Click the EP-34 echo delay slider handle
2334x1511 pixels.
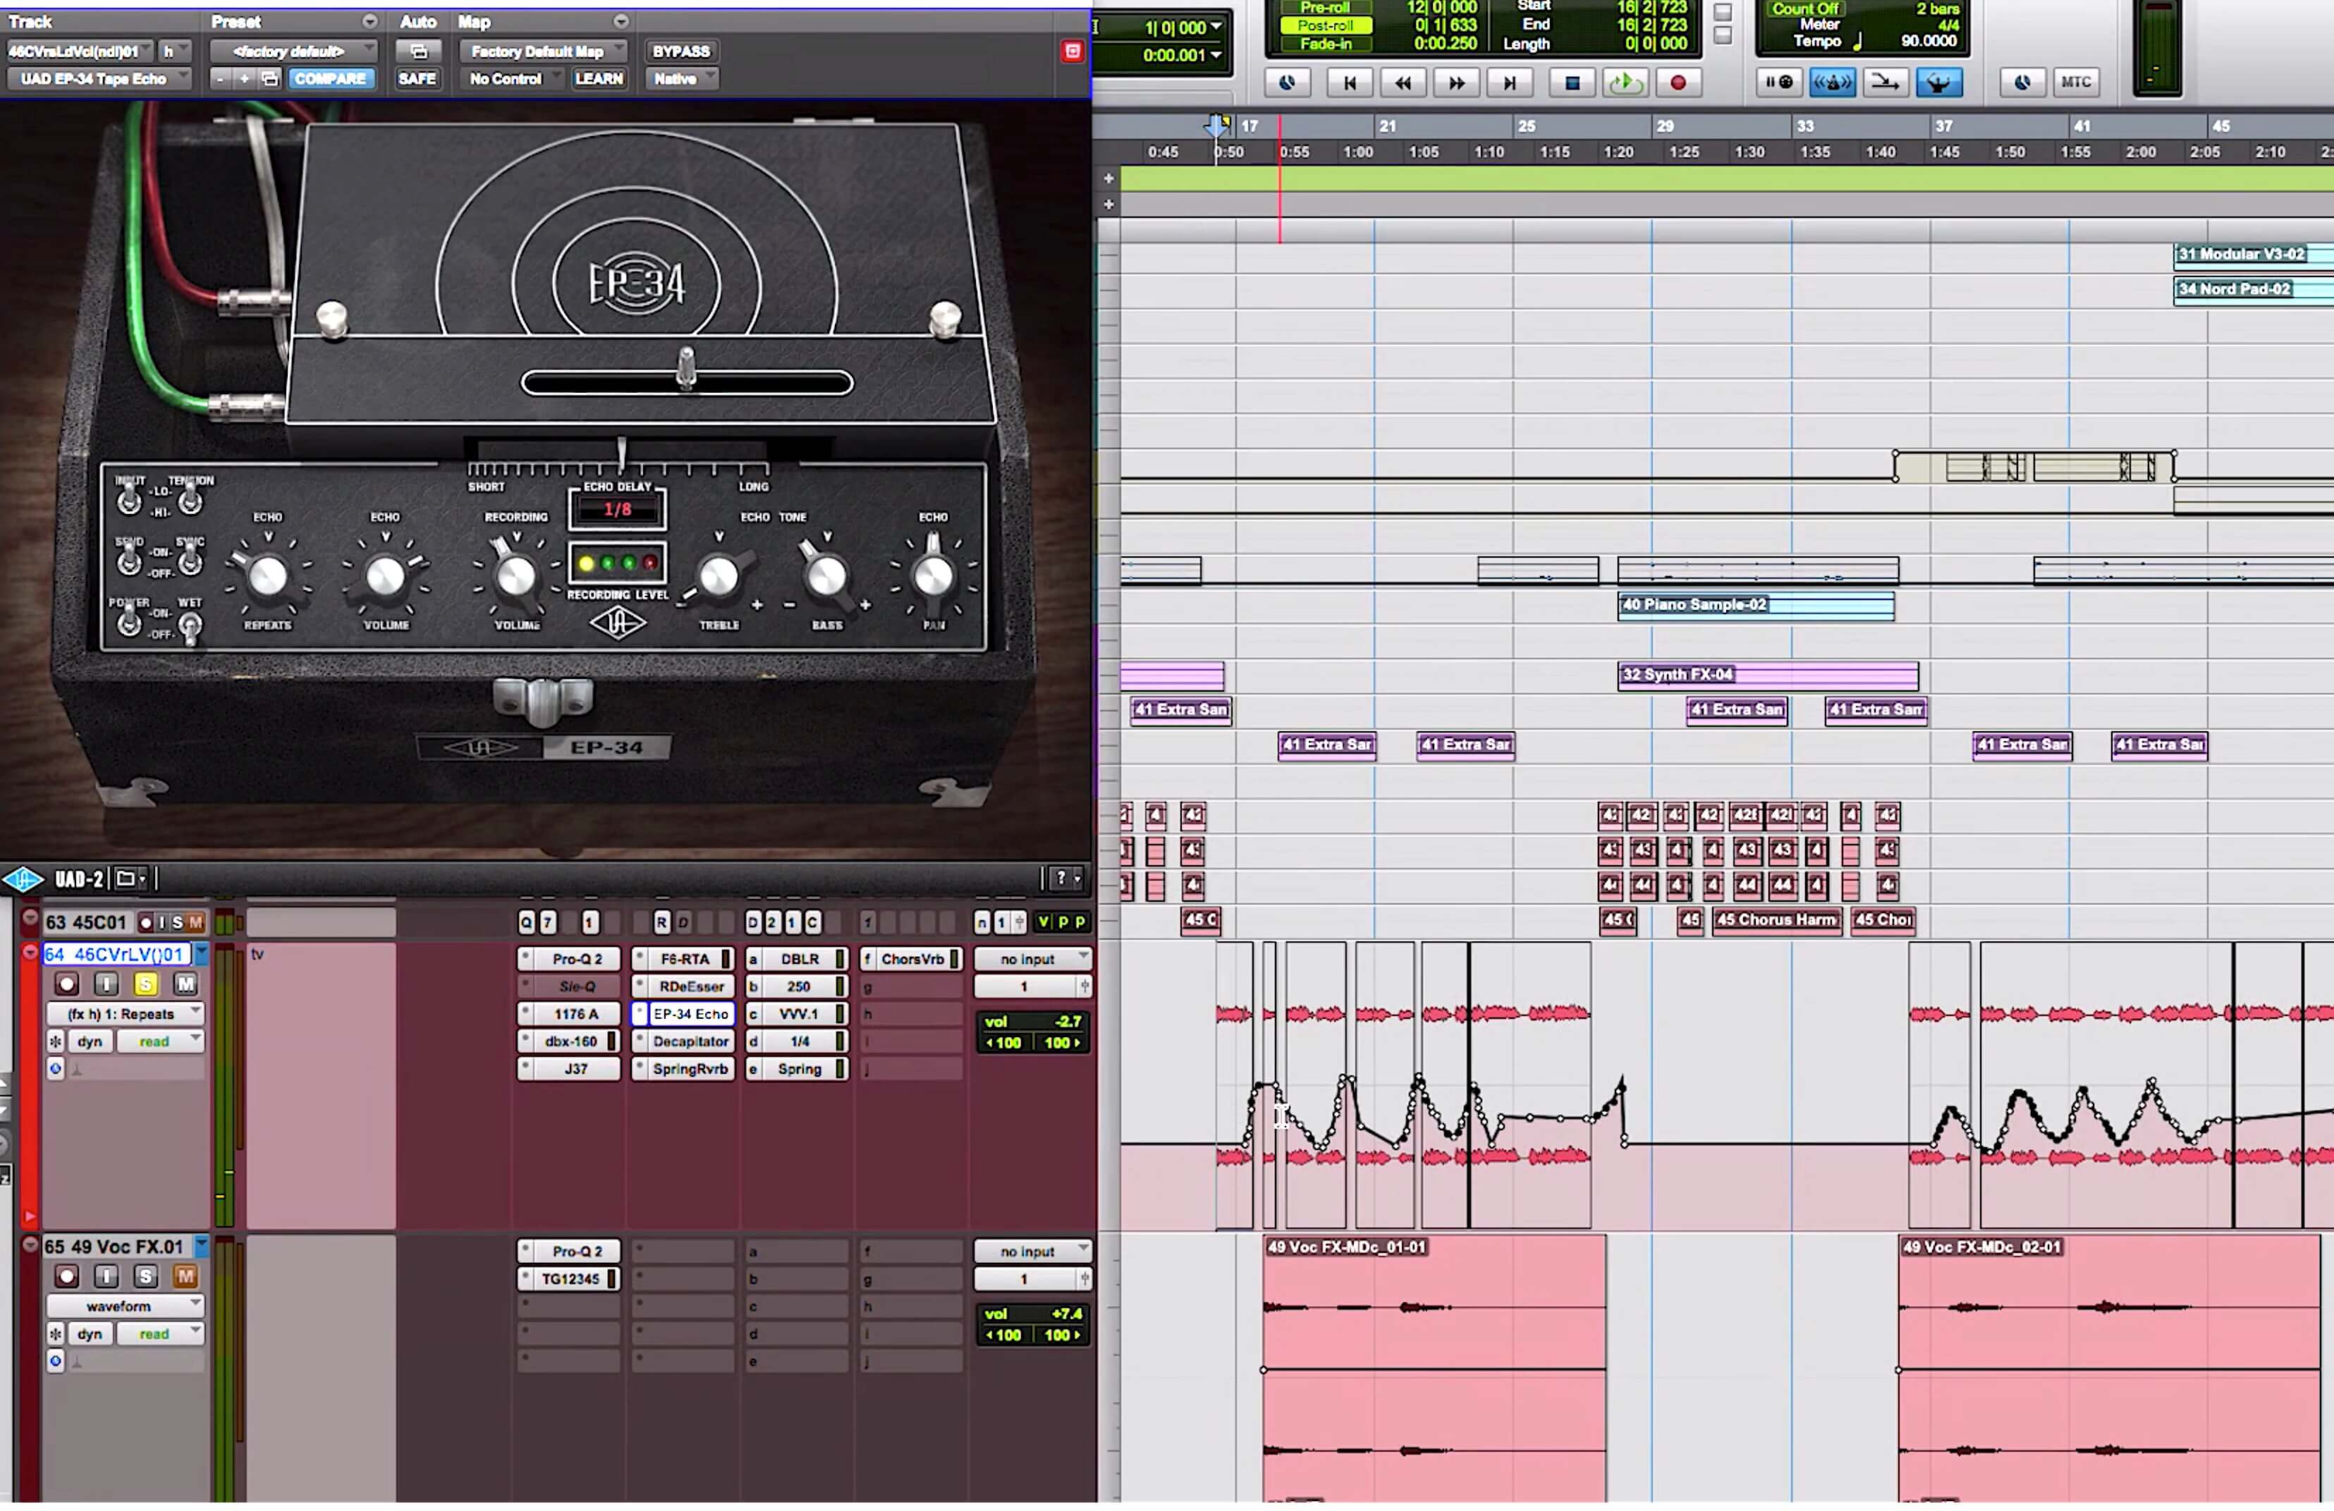point(687,369)
